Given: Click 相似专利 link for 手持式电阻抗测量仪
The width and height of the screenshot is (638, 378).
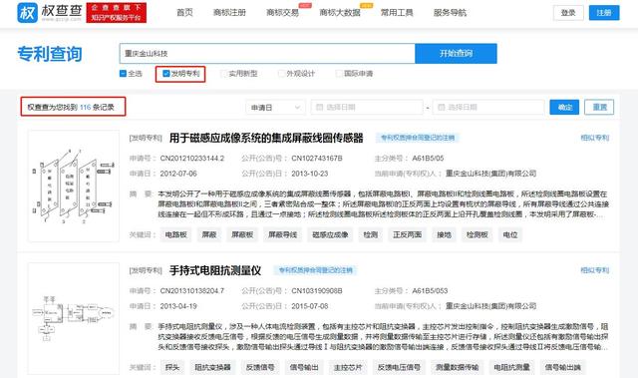Looking at the screenshot, I should click(x=595, y=270).
